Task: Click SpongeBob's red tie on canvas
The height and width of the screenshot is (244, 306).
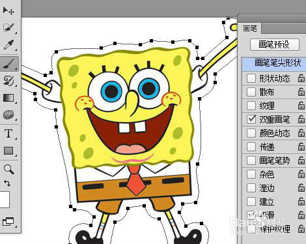Action: point(135,181)
